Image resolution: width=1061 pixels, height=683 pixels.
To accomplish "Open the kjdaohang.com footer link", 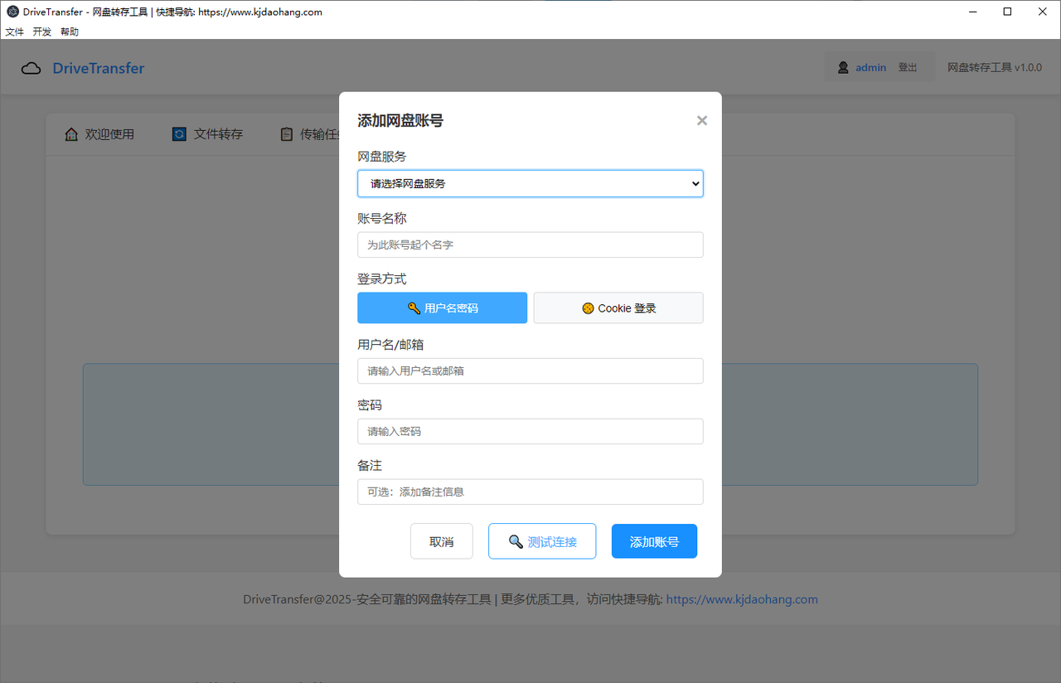I will (742, 599).
